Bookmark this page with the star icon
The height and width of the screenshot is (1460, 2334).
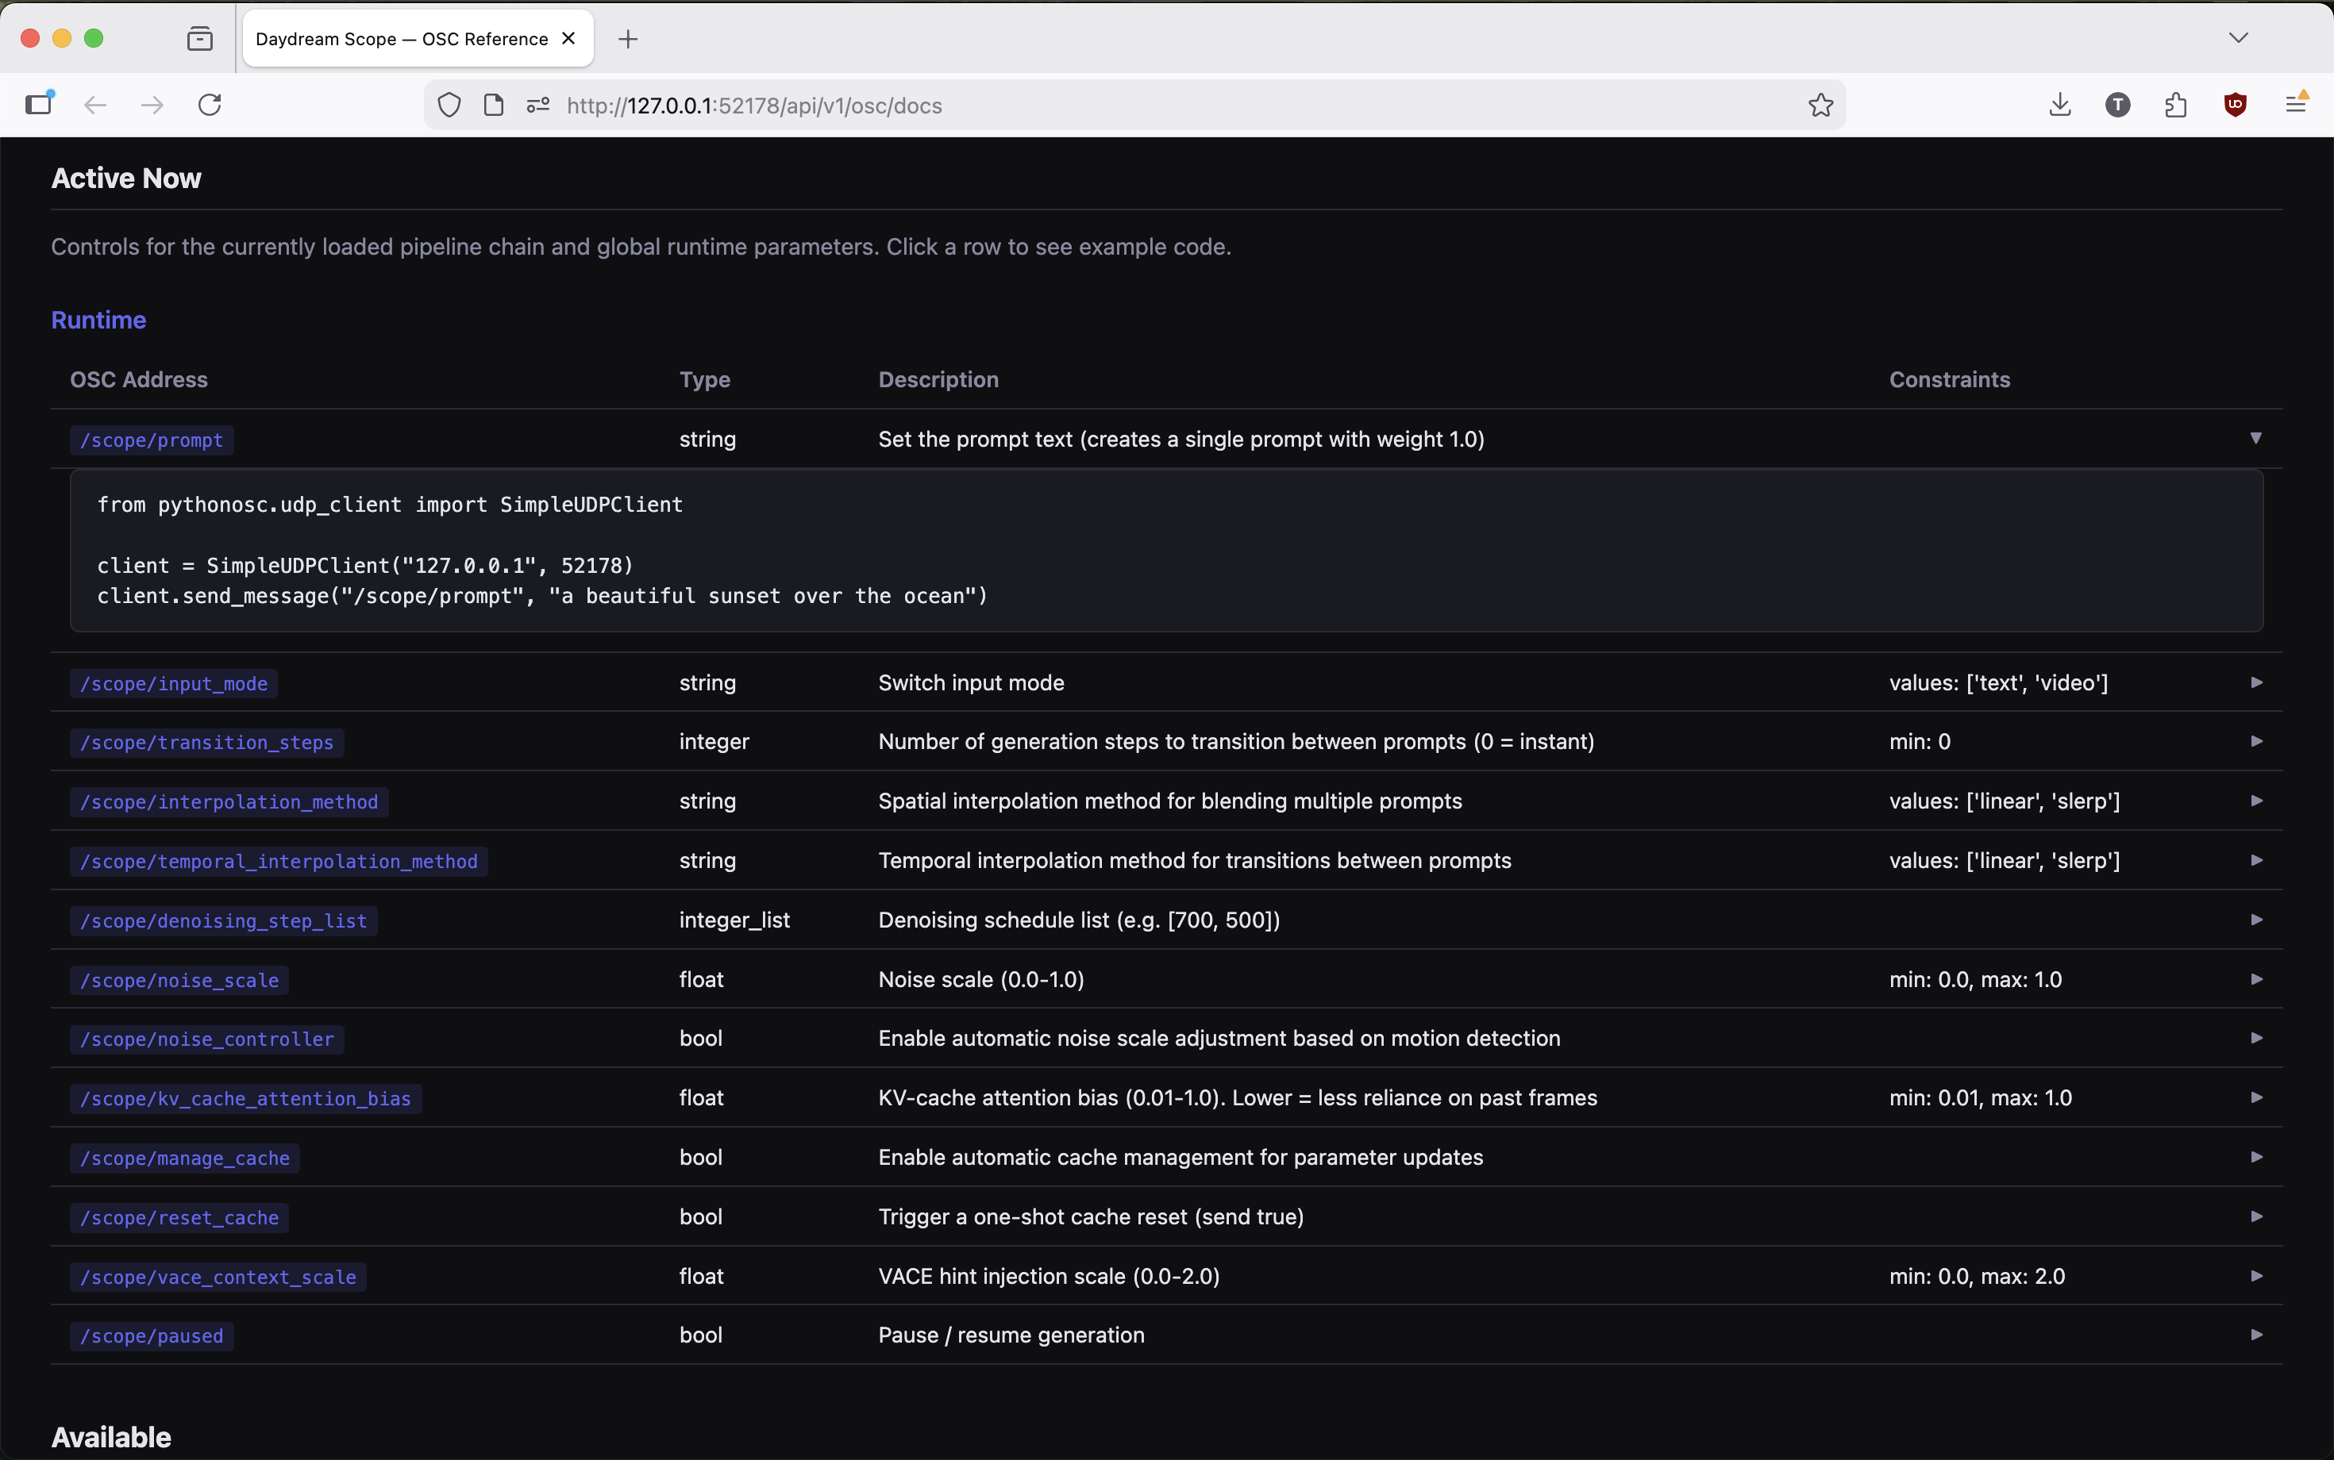click(x=1820, y=106)
